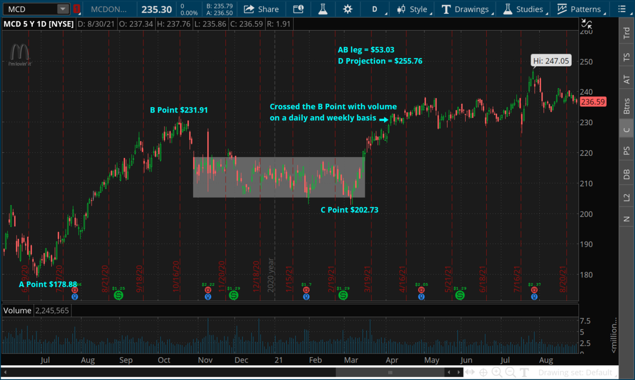The width and height of the screenshot is (635, 380).
Task: Click the red McDonald's company profile icon
Action: click(77, 9)
